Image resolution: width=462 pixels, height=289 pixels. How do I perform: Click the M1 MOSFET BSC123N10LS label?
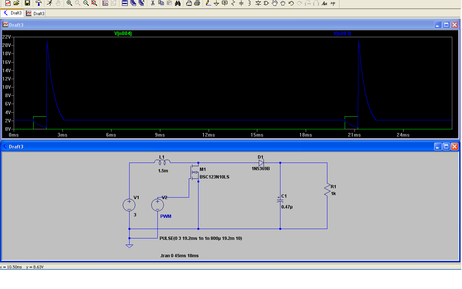pos(214,177)
